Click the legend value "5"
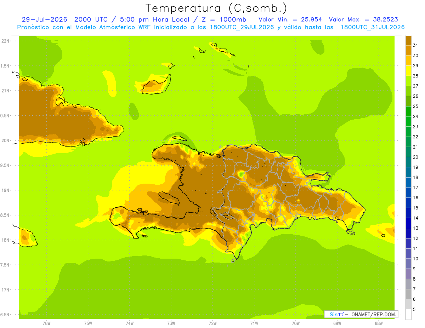425x328 pixels. [414, 310]
